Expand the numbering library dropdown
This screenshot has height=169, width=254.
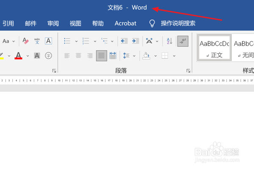coord(95,41)
